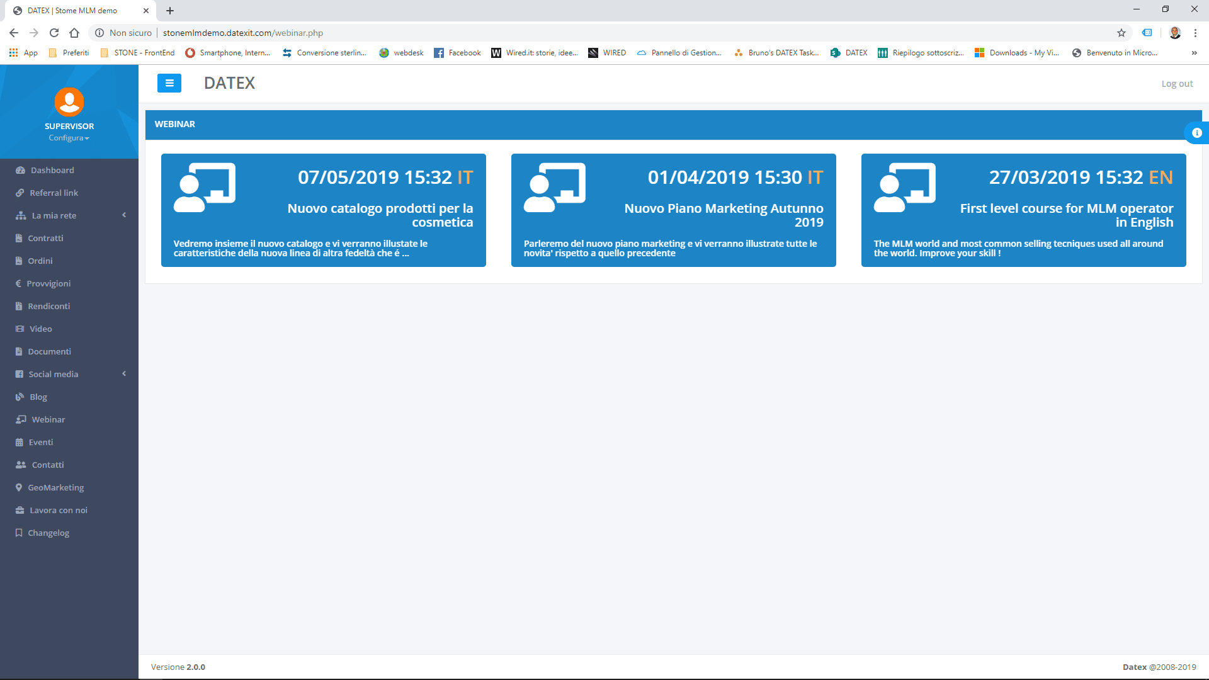Click the Chrome profile avatar
1209x680 pixels.
[1175, 33]
